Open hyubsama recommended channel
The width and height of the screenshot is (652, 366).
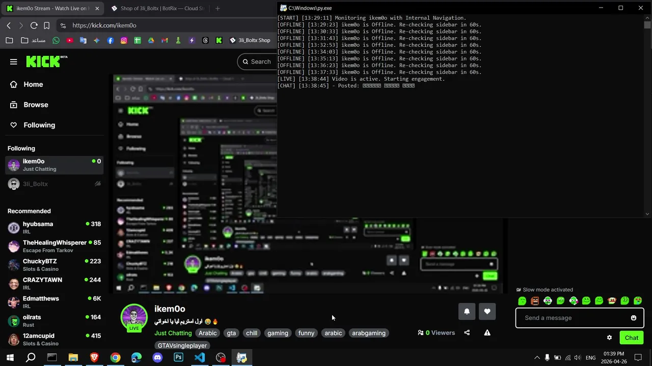point(54,227)
